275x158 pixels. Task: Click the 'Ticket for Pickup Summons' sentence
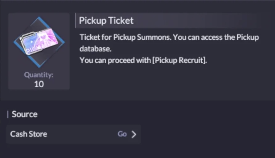point(125,38)
